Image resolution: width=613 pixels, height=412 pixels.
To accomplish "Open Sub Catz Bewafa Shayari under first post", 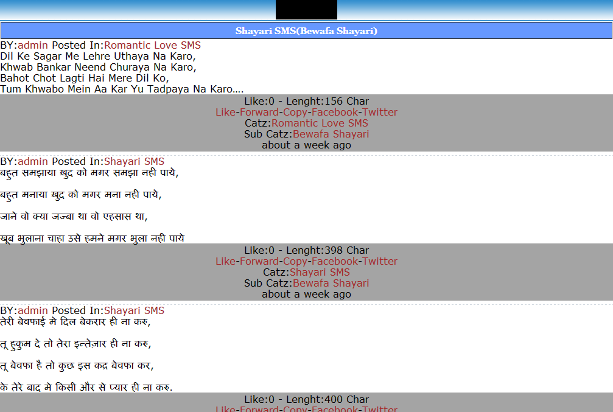I will (331, 134).
